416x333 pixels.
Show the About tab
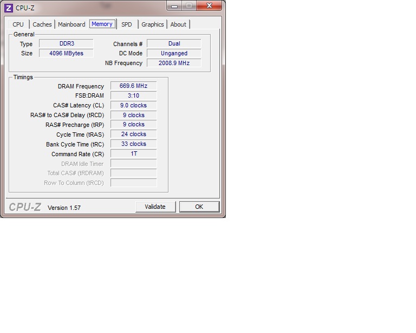[x=178, y=24]
